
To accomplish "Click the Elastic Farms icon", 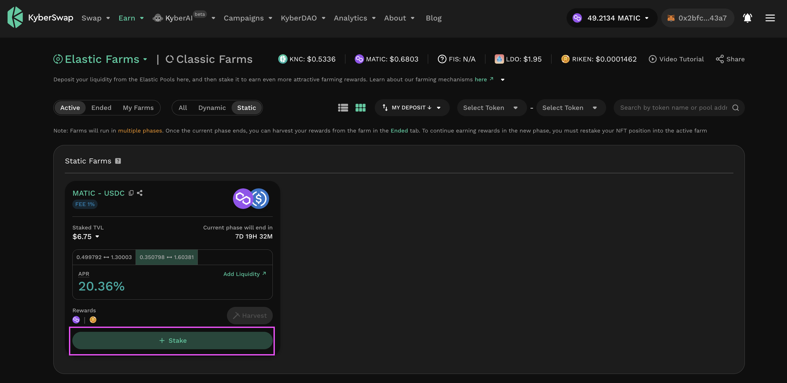I will [58, 59].
